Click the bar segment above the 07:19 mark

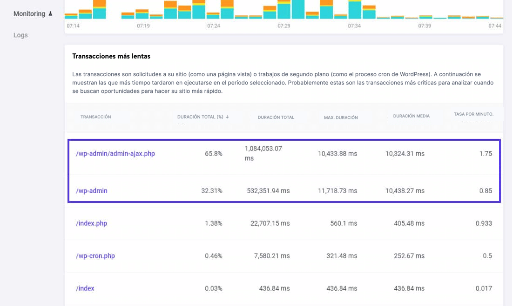click(142, 14)
